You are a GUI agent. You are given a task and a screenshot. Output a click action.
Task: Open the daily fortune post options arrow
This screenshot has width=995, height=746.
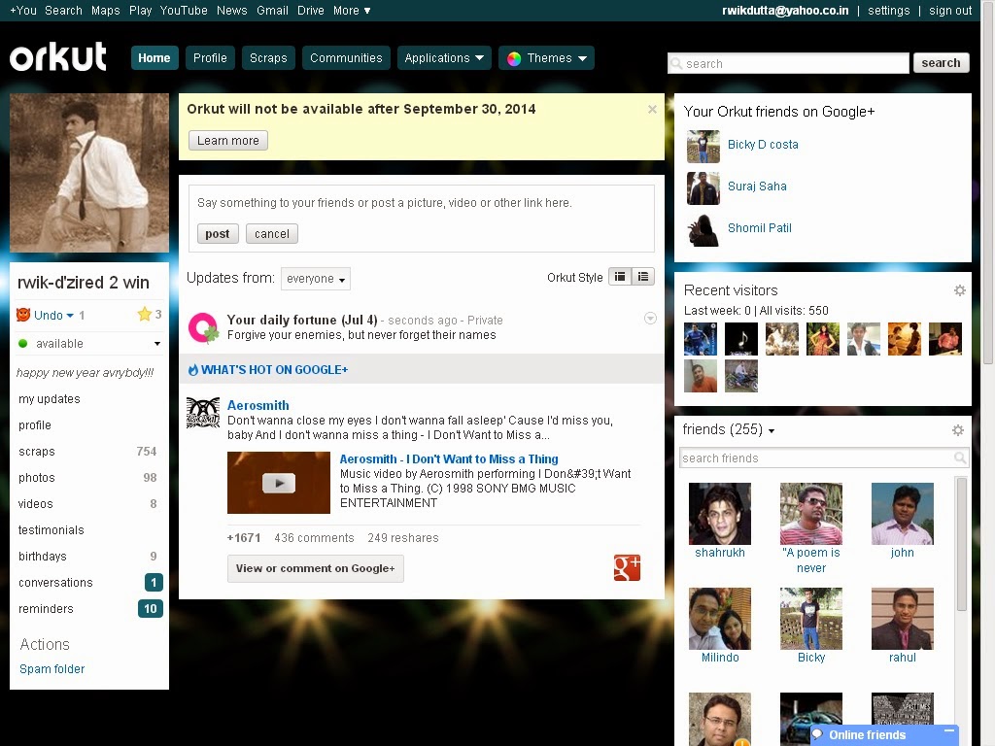click(x=650, y=319)
